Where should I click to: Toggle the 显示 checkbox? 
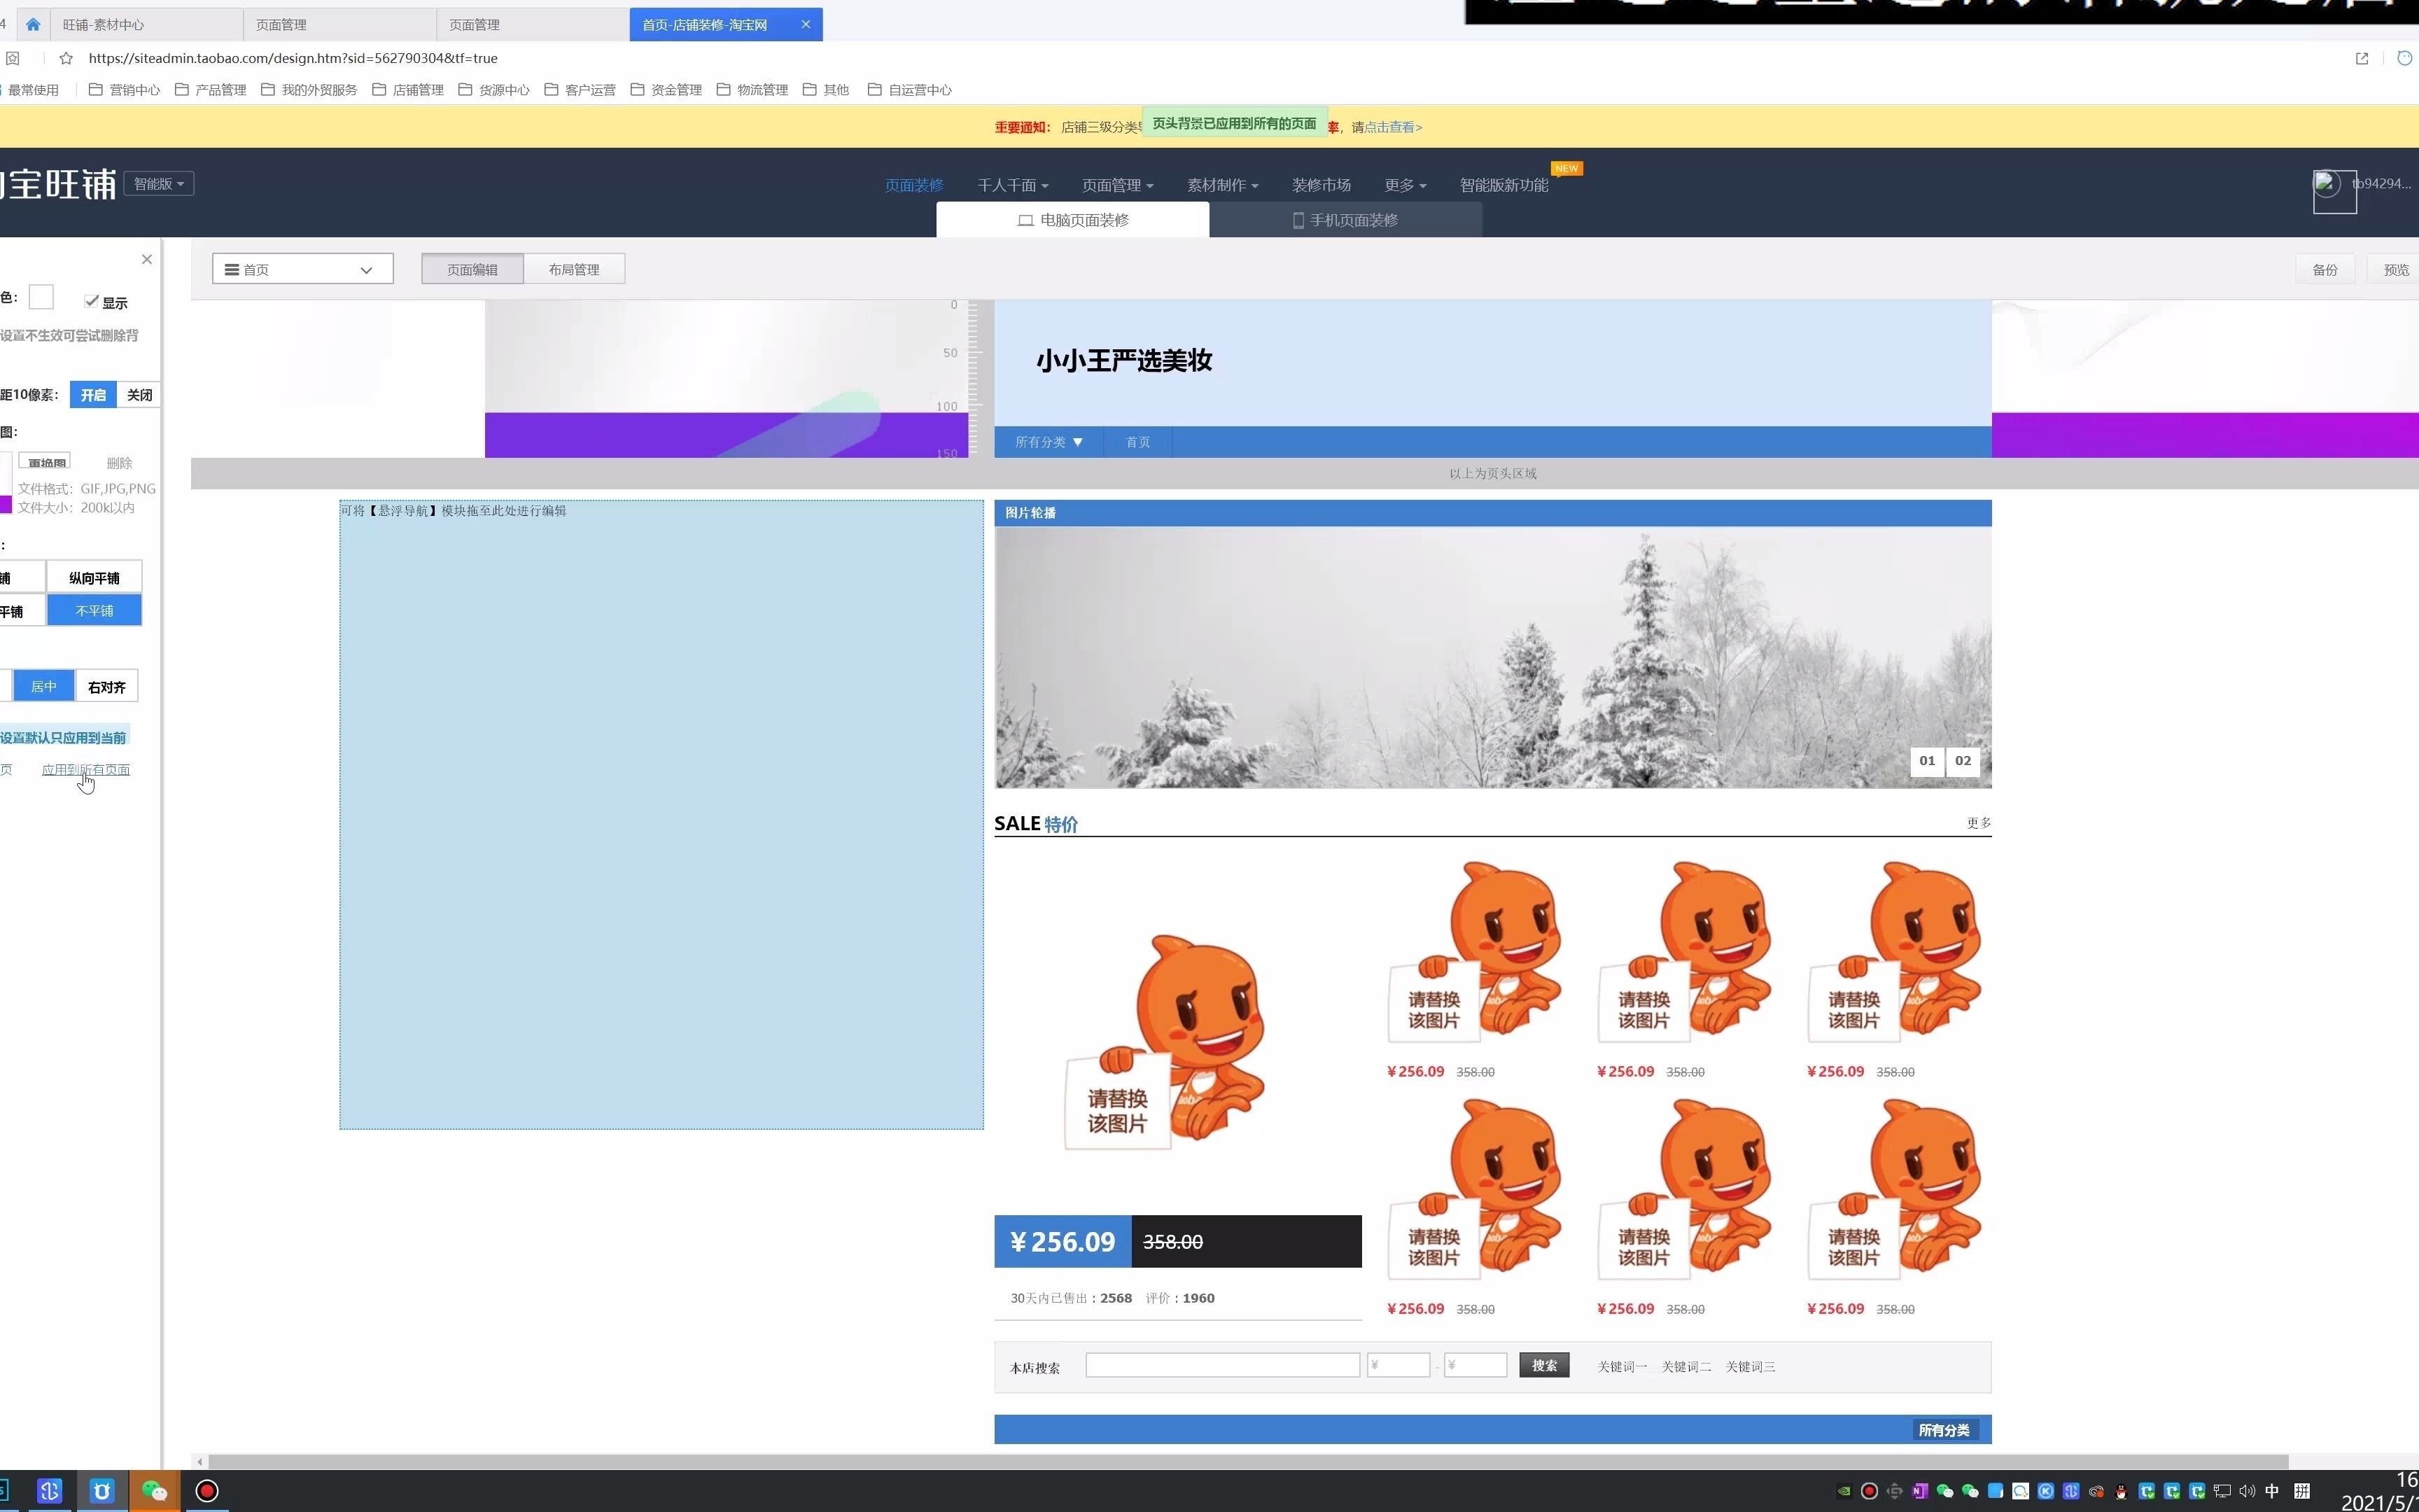click(91, 301)
